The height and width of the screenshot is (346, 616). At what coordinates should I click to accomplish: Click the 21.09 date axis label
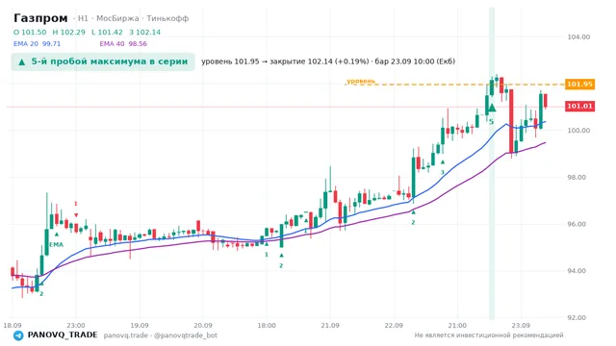pos(330,325)
